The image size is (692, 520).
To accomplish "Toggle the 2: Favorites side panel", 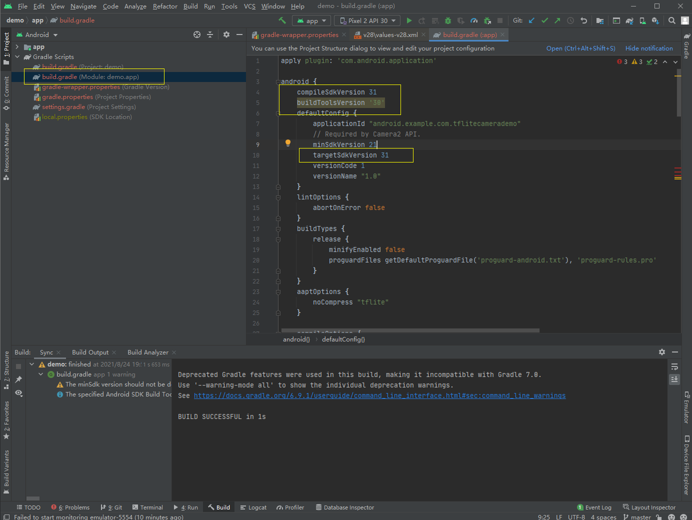I will coord(6,420).
